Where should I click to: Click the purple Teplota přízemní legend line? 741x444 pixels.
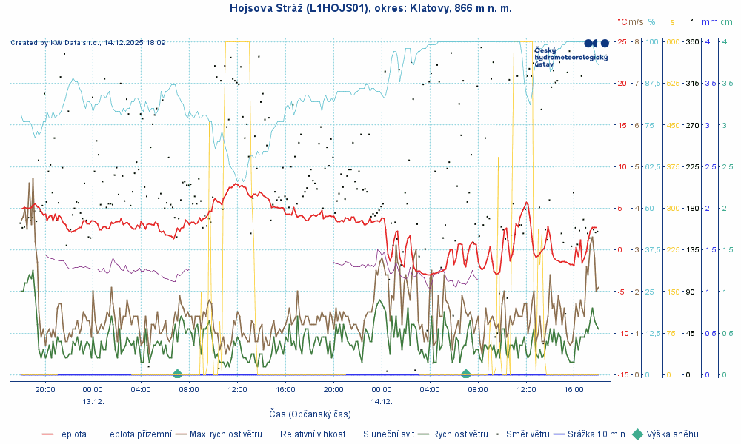96,434
